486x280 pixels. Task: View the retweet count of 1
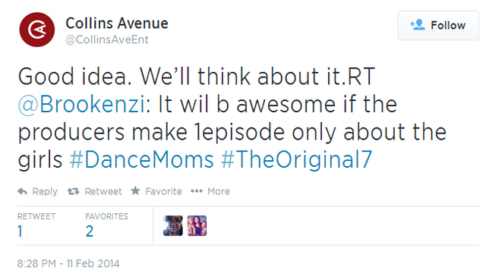(21, 231)
